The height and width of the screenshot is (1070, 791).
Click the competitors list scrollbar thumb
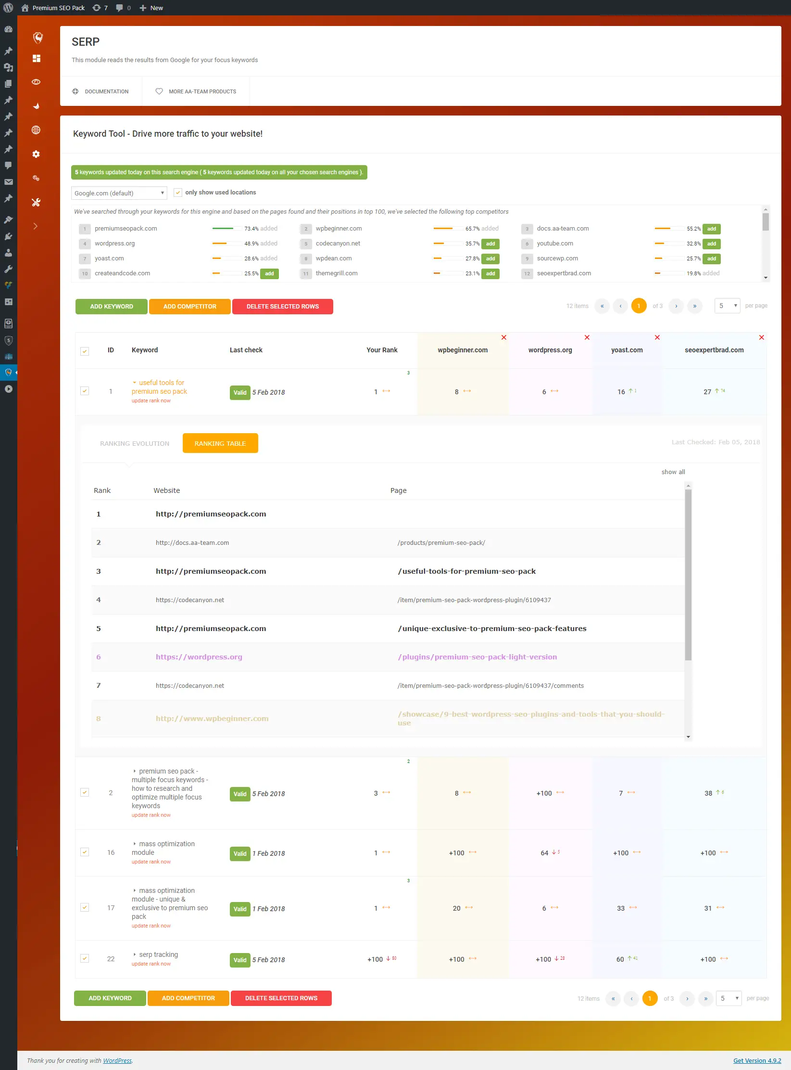pyautogui.click(x=766, y=222)
